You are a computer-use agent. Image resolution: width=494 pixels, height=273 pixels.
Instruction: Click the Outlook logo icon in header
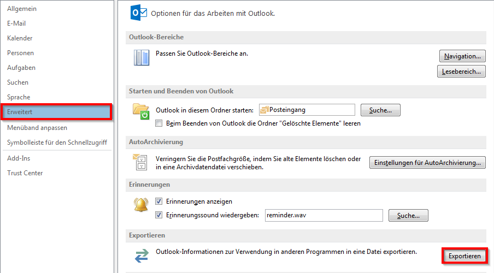[x=139, y=13]
